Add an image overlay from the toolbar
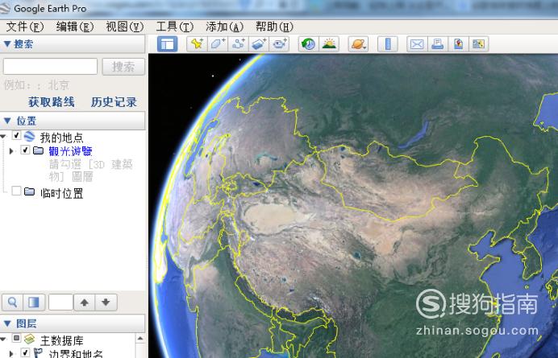This screenshot has width=558, height=358. point(259,44)
